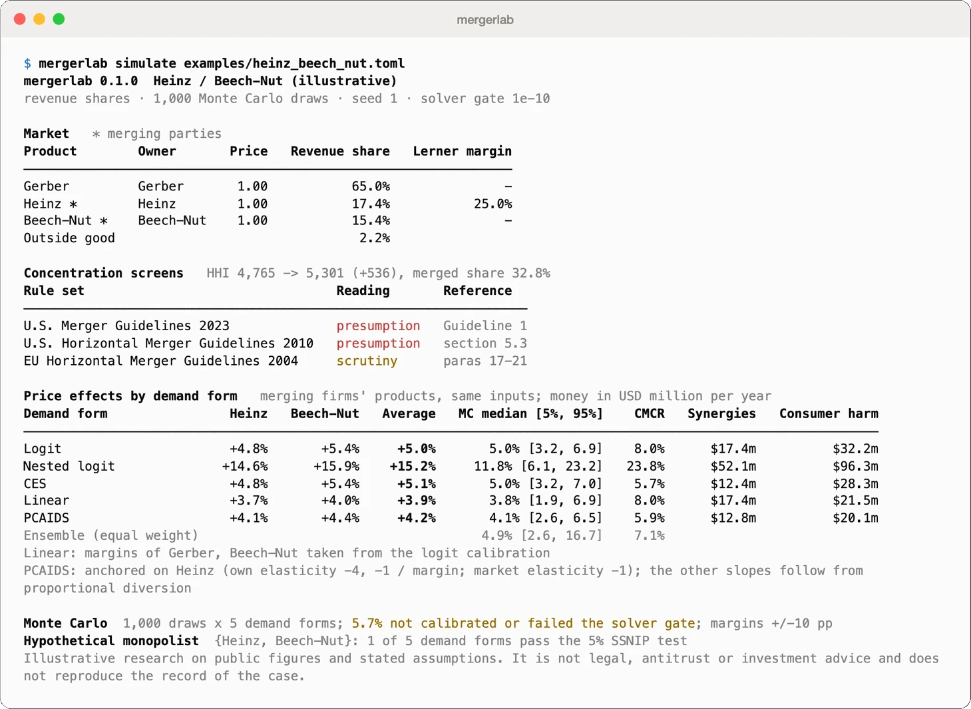971x709 pixels.
Task: Click the 'CMCR' column header
Action: (650, 413)
